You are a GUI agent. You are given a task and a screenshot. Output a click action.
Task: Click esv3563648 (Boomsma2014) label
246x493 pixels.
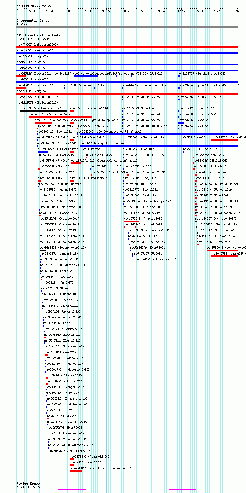(x=90, y=108)
